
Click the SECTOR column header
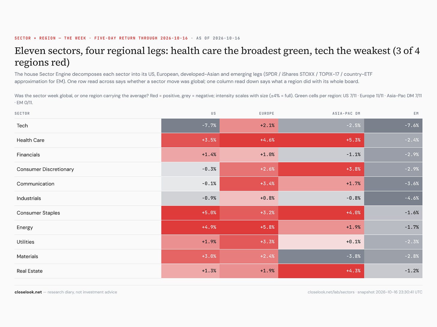tap(22, 113)
